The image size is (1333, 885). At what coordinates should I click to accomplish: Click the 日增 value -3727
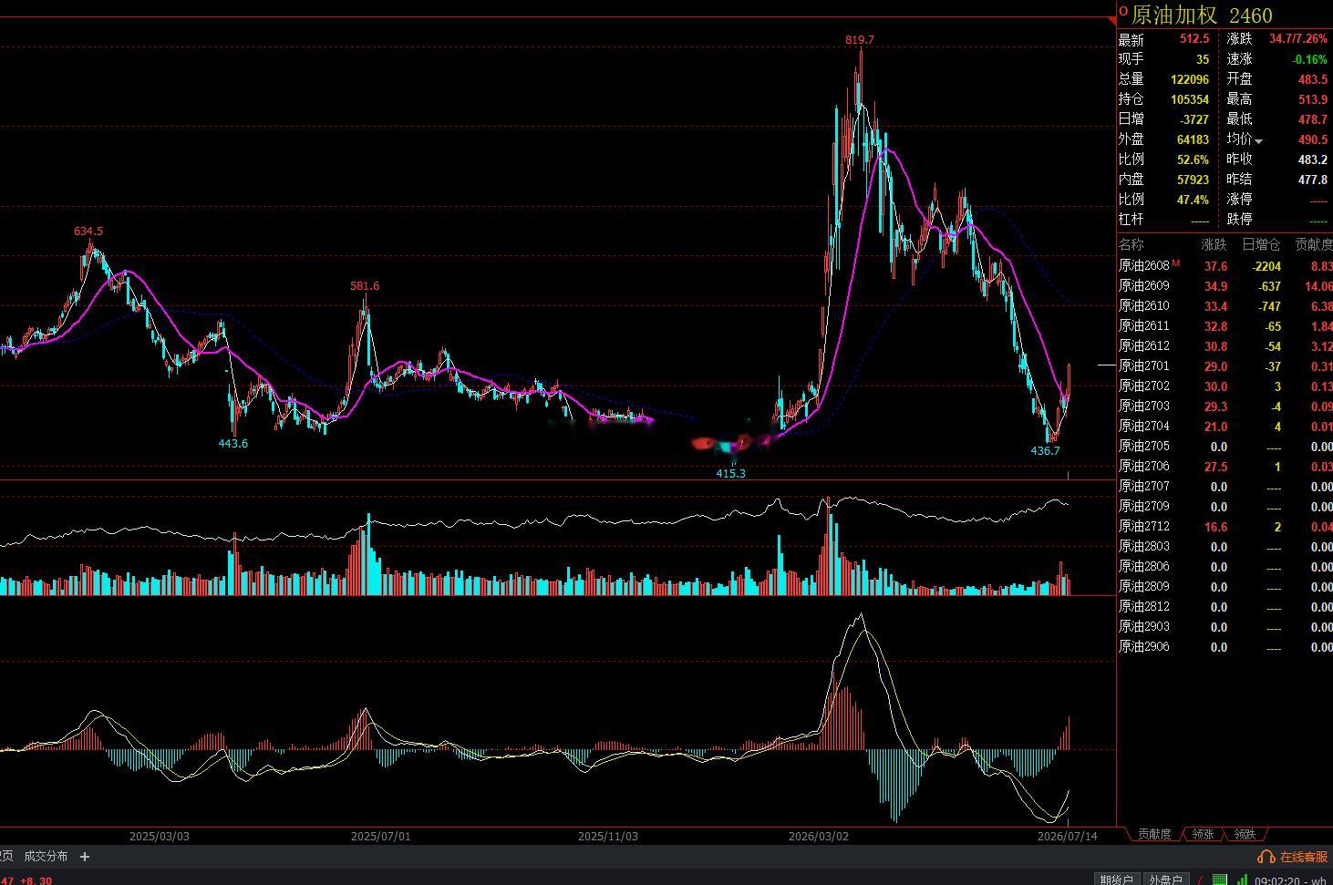(1194, 119)
